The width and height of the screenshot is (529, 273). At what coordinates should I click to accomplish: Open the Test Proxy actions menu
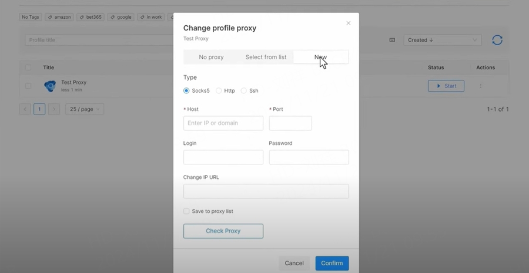coord(481,86)
